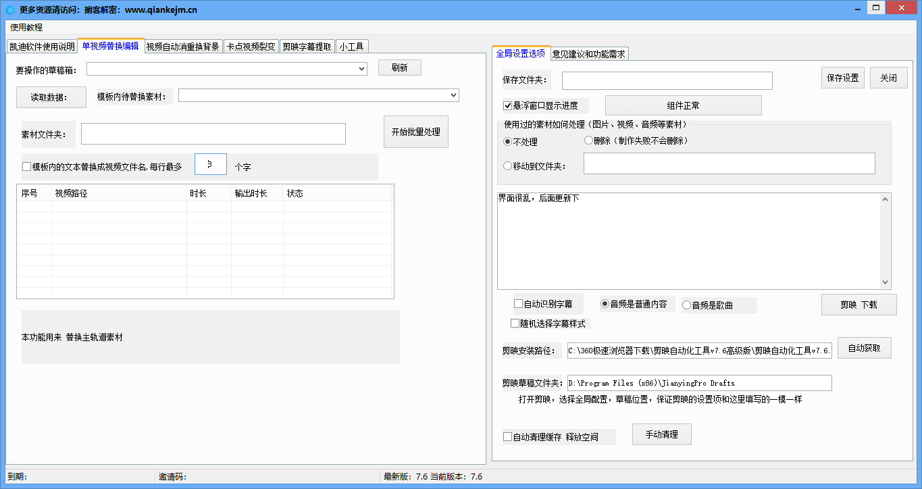This screenshot has width=922, height=489.
Task: Click the 剪映 下载 button
Action: 859,305
